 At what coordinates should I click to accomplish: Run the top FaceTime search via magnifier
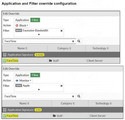[79, 41]
